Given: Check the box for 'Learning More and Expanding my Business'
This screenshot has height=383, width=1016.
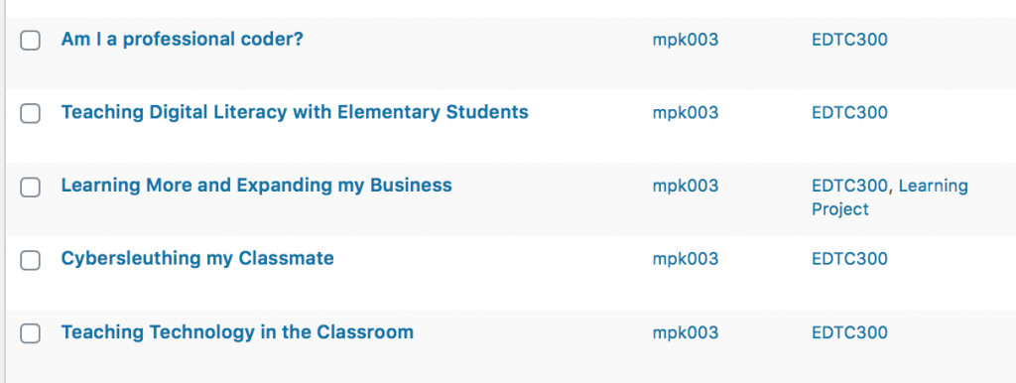Looking at the screenshot, I should [x=31, y=188].
